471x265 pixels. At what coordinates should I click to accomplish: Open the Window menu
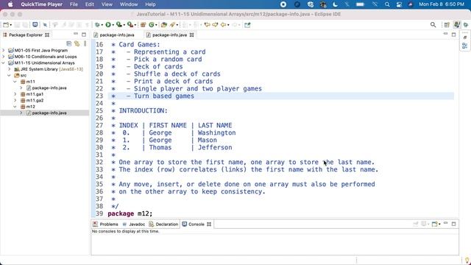[129, 4]
